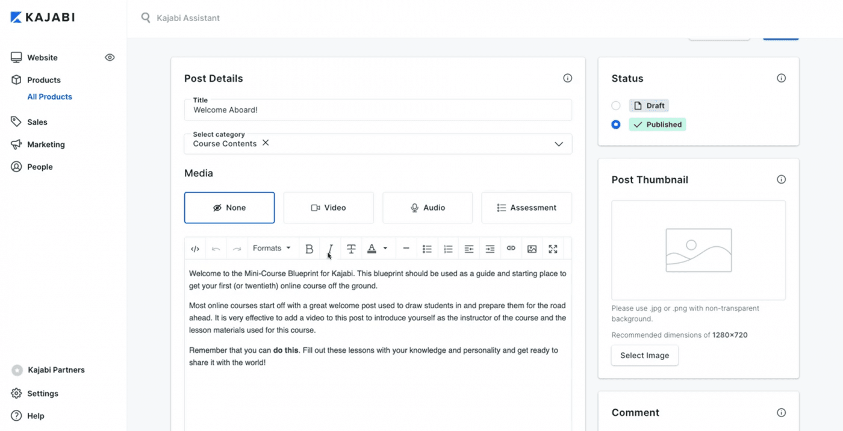This screenshot has width=843, height=431.
Task: Create a bulleted list
Action: (x=427, y=249)
